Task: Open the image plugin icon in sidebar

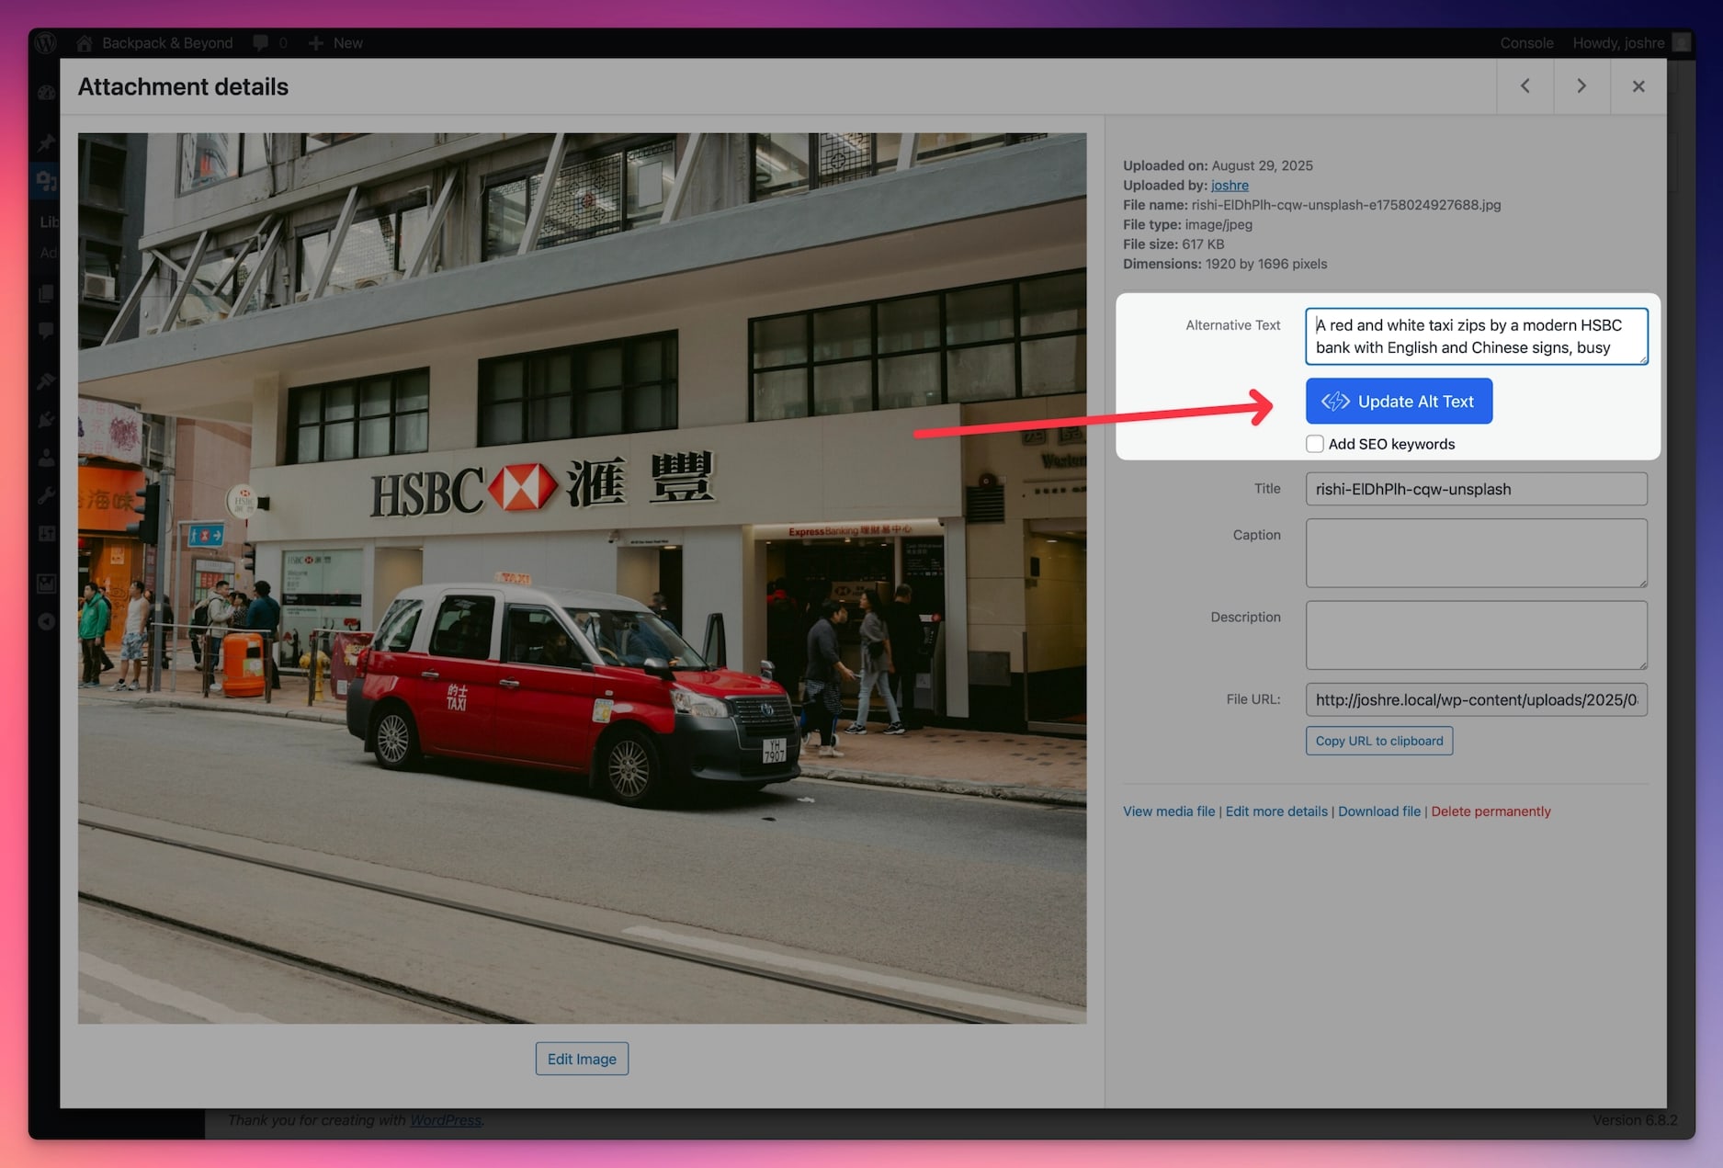Action: tap(46, 584)
